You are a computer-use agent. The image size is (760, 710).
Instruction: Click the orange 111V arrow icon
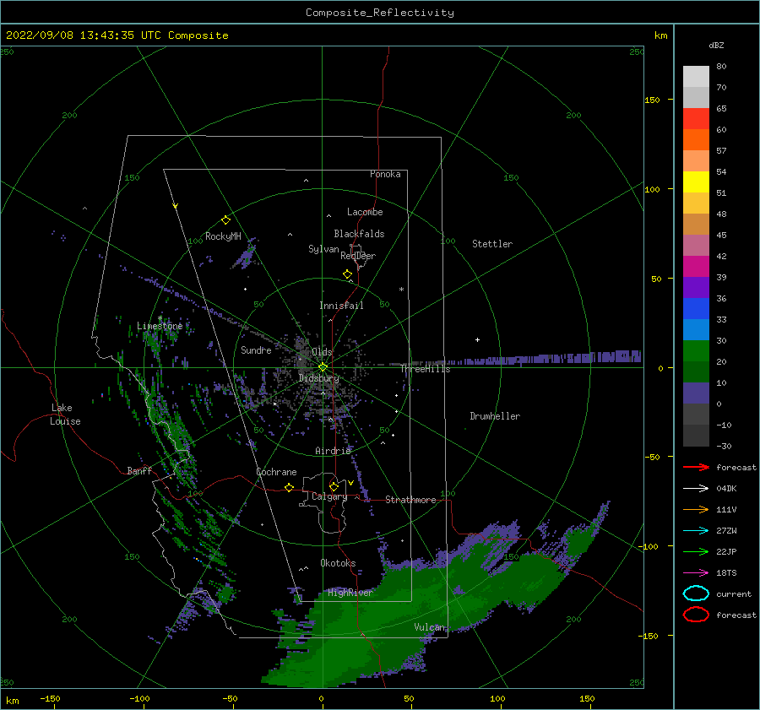pyautogui.click(x=696, y=509)
